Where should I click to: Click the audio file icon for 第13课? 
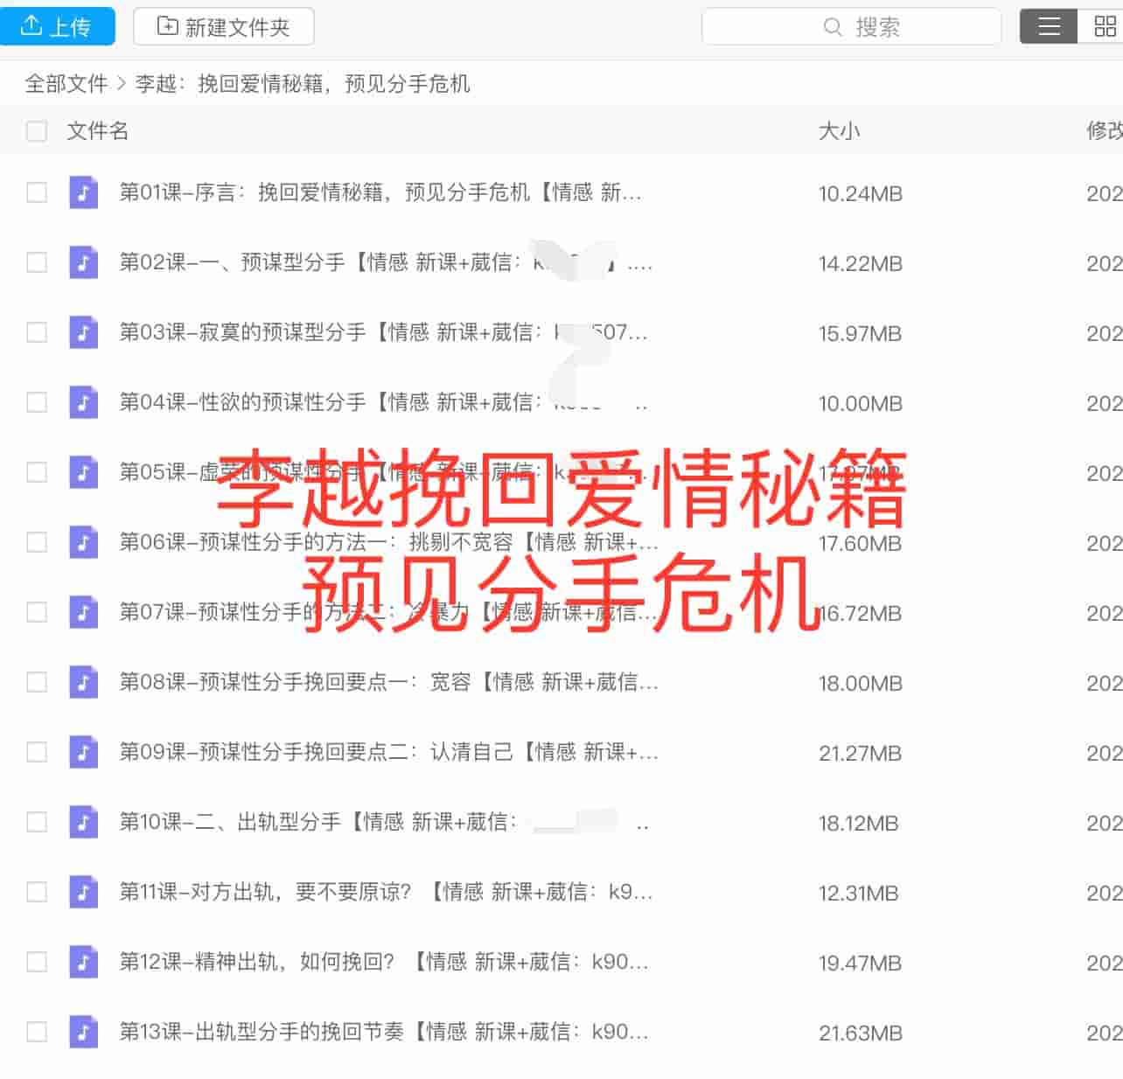(x=83, y=1032)
